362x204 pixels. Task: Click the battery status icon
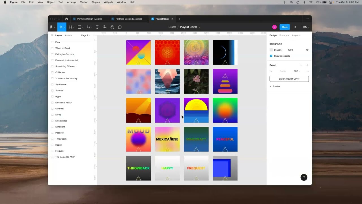click(324, 2)
